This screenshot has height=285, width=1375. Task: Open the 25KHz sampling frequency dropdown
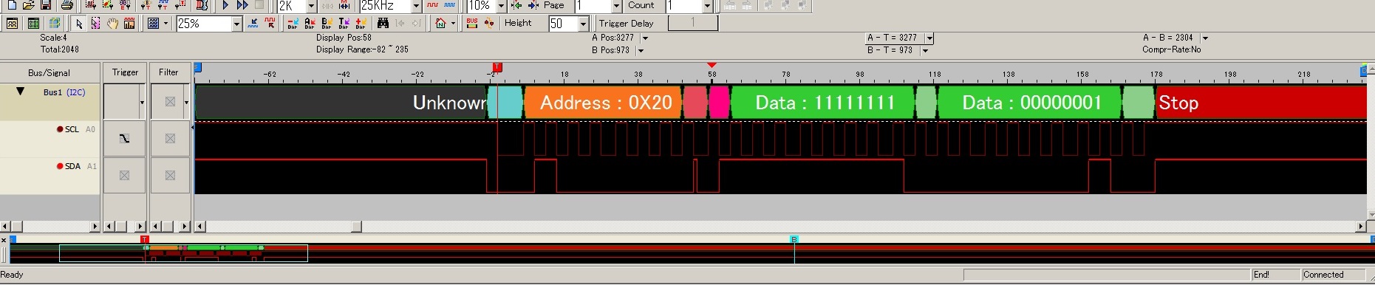pos(416,6)
